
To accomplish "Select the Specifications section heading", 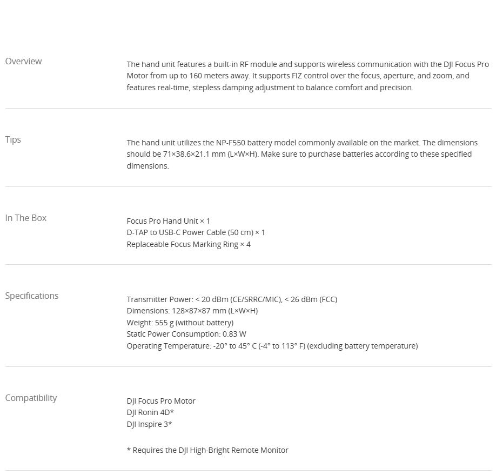I will [32, 296].
